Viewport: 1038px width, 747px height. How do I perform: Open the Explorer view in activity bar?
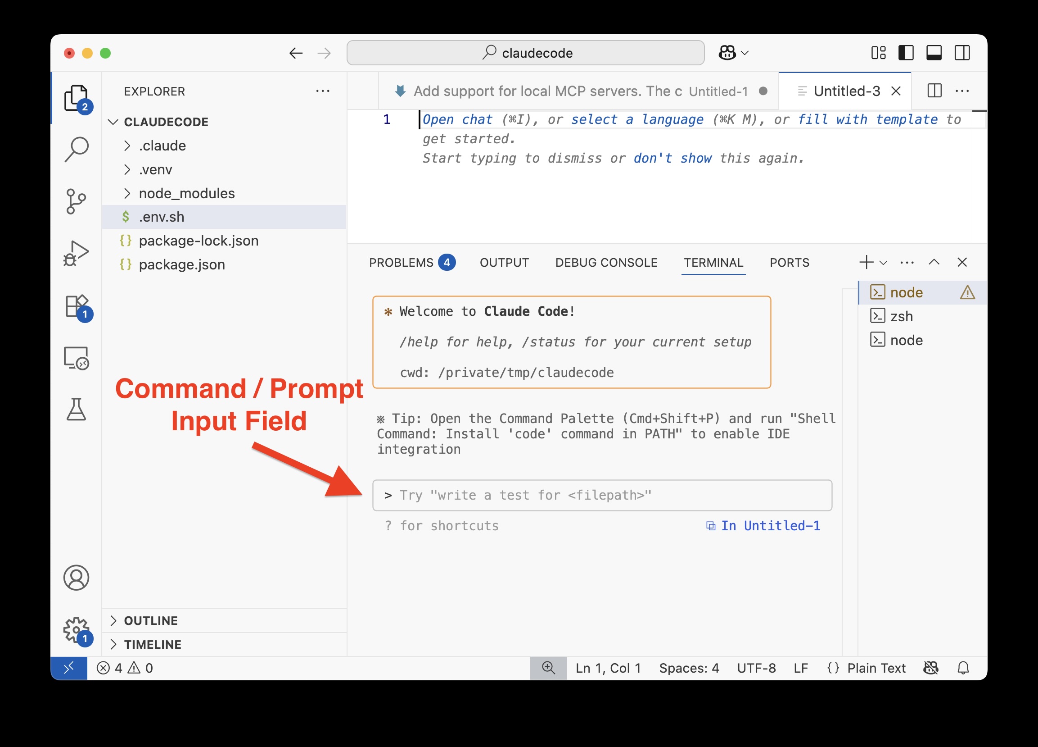click(x=77, y=98)
